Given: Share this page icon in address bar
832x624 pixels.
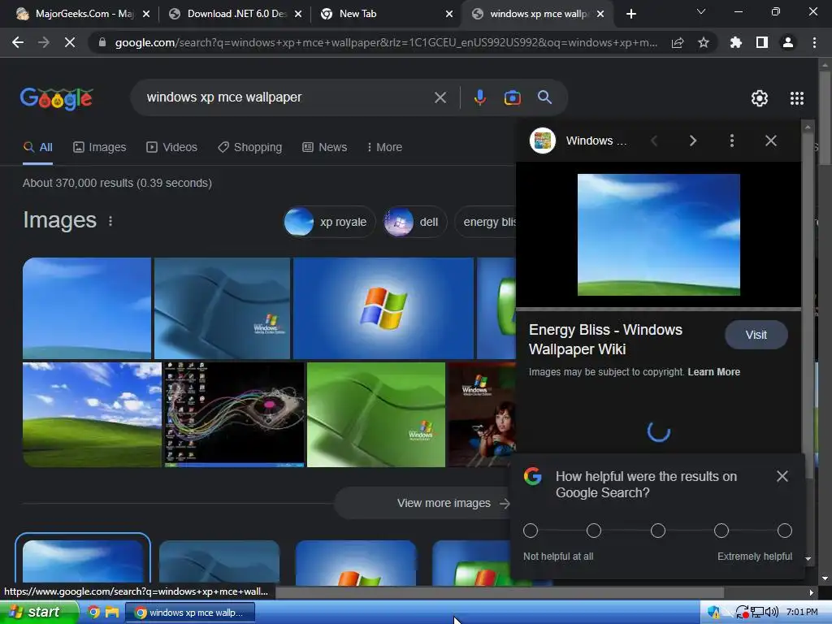Looking at the screenshot, I should click(x=678, y=42).
